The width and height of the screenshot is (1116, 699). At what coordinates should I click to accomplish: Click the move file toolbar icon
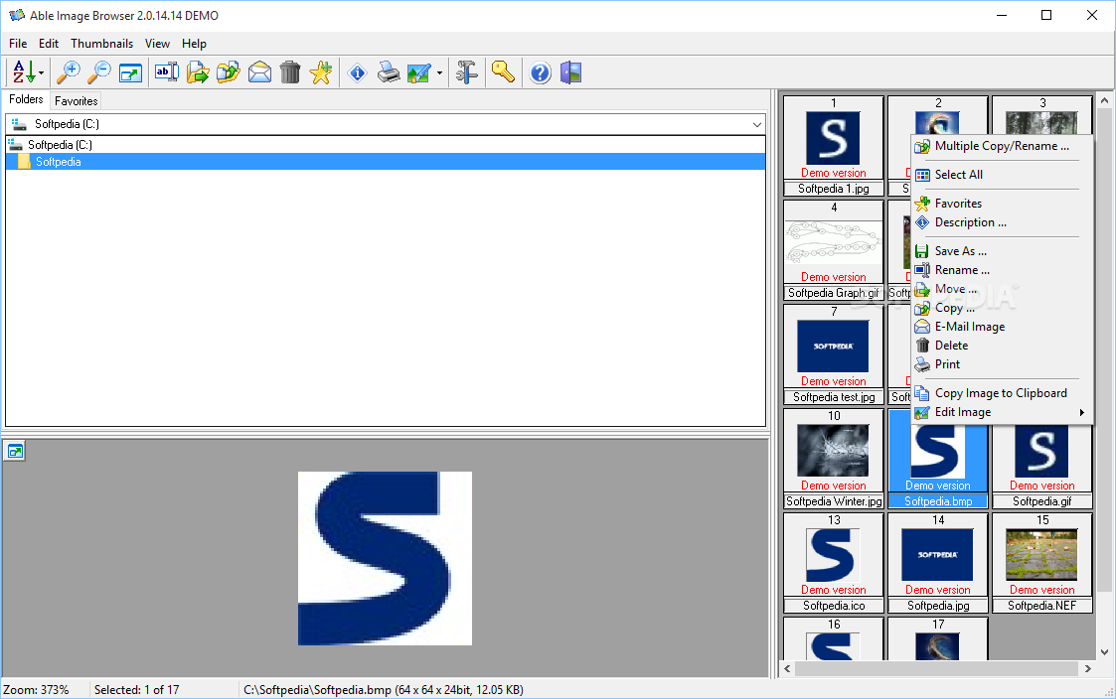tap(198, 72)
